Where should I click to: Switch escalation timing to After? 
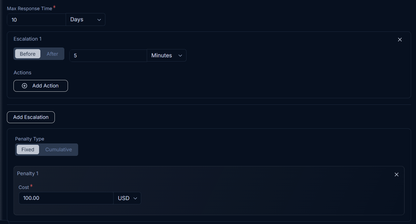pos(52,54)
